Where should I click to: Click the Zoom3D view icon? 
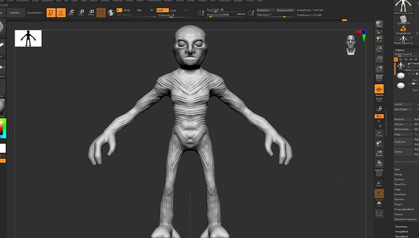[x=379, y=153]
